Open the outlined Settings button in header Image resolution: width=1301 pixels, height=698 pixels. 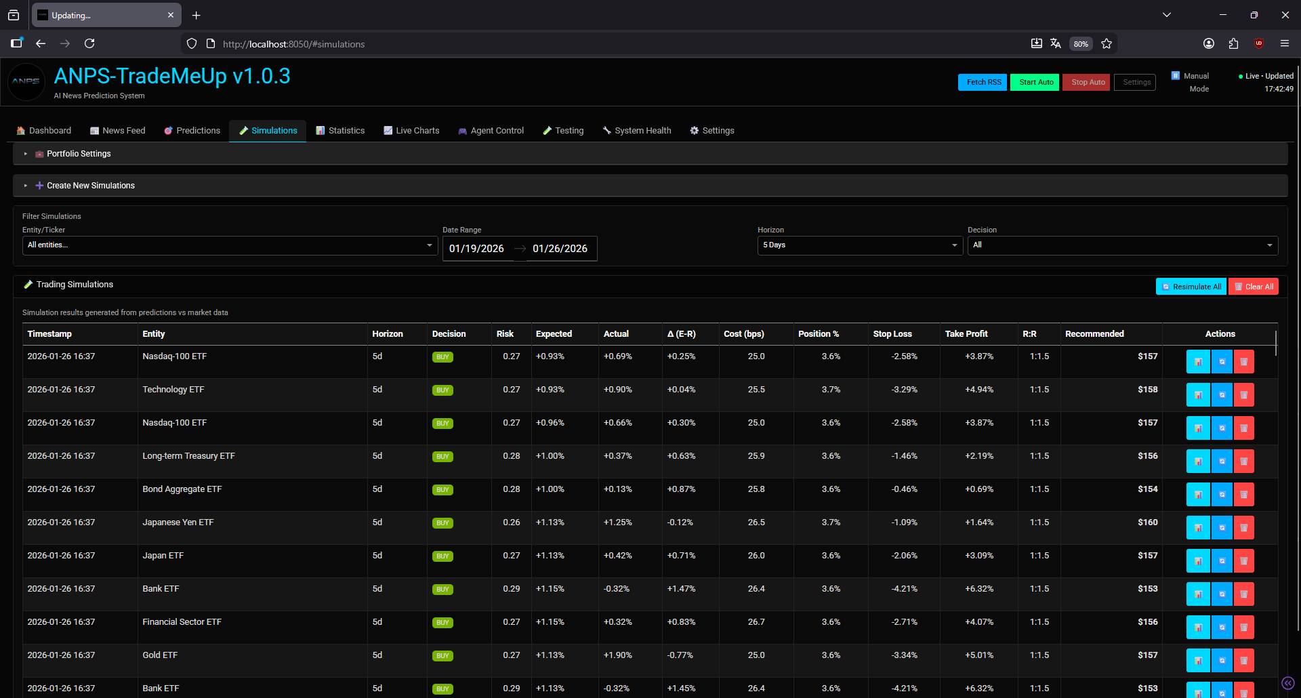pyautogui.click(x=1135, y=82)
